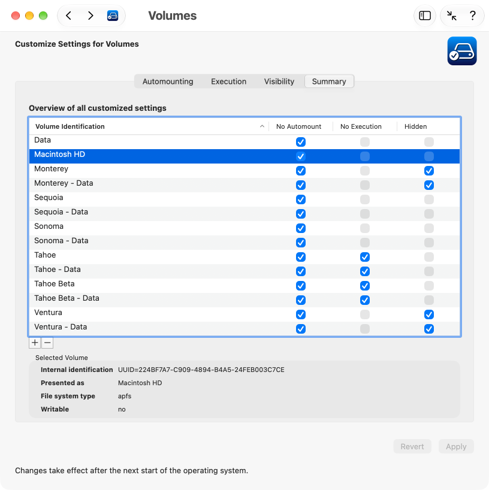Uncheck No Automount for Data
The image size is (489, 490).
[300, 142]
